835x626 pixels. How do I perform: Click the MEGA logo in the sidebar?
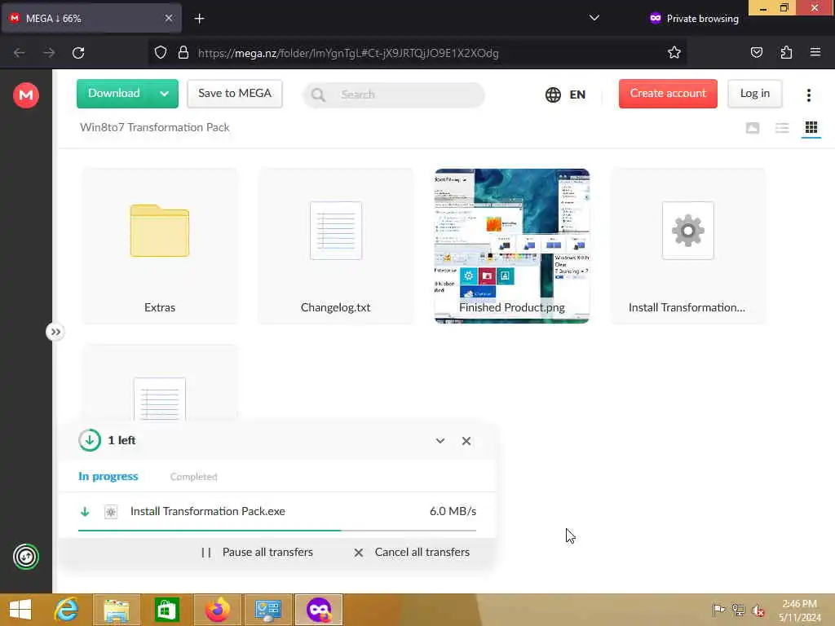[25, 95]
